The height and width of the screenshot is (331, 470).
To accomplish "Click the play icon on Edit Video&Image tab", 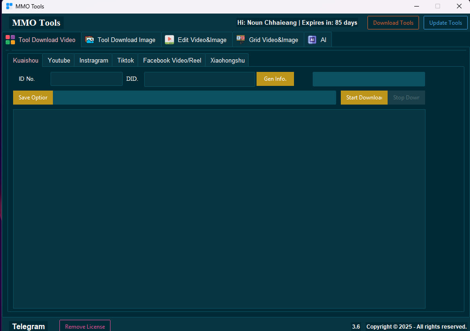I will [169, 40].
